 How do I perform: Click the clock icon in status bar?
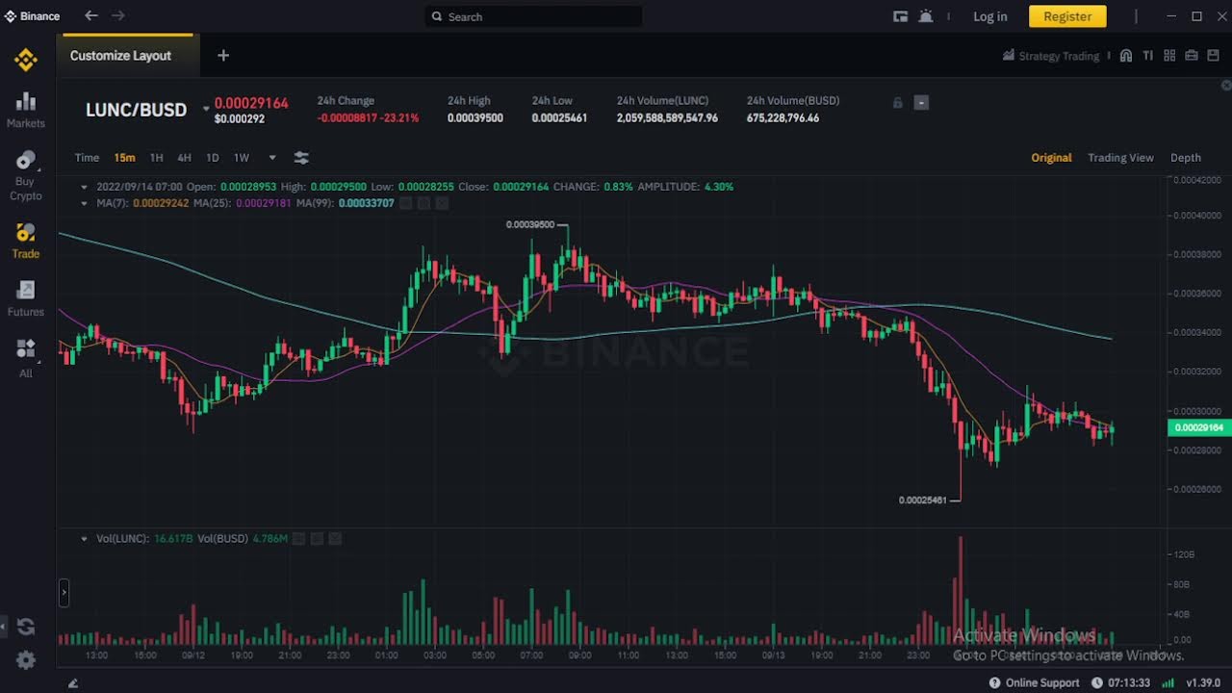pyautogui.click(x=1096, y=682)
